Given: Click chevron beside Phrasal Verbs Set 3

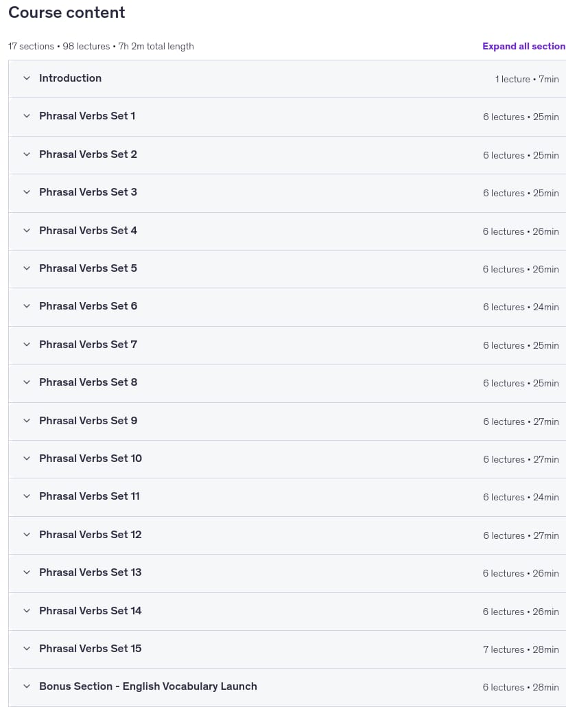Looking at the screenshot, I should point(27,192).
